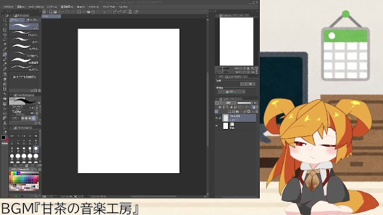The width and height of the screenshot is (383, 215).
Task: Select the first anti-aliasing none option
Action: (x=23, y=118)
